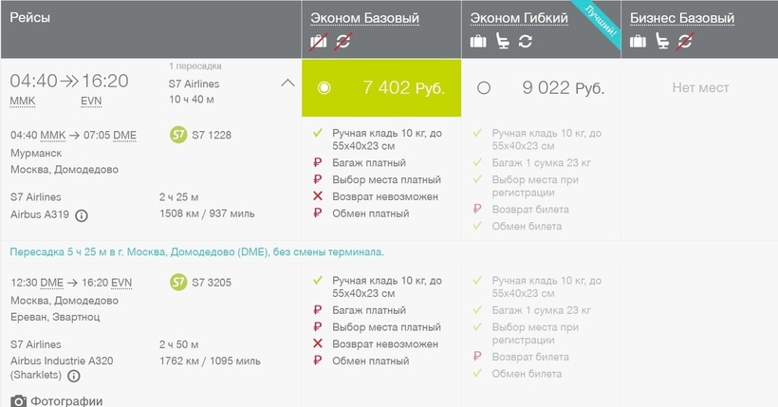The image size is (778, 407).
Task: Click the baggage icon under Бизнес Базовый
Action: (639, 42)
